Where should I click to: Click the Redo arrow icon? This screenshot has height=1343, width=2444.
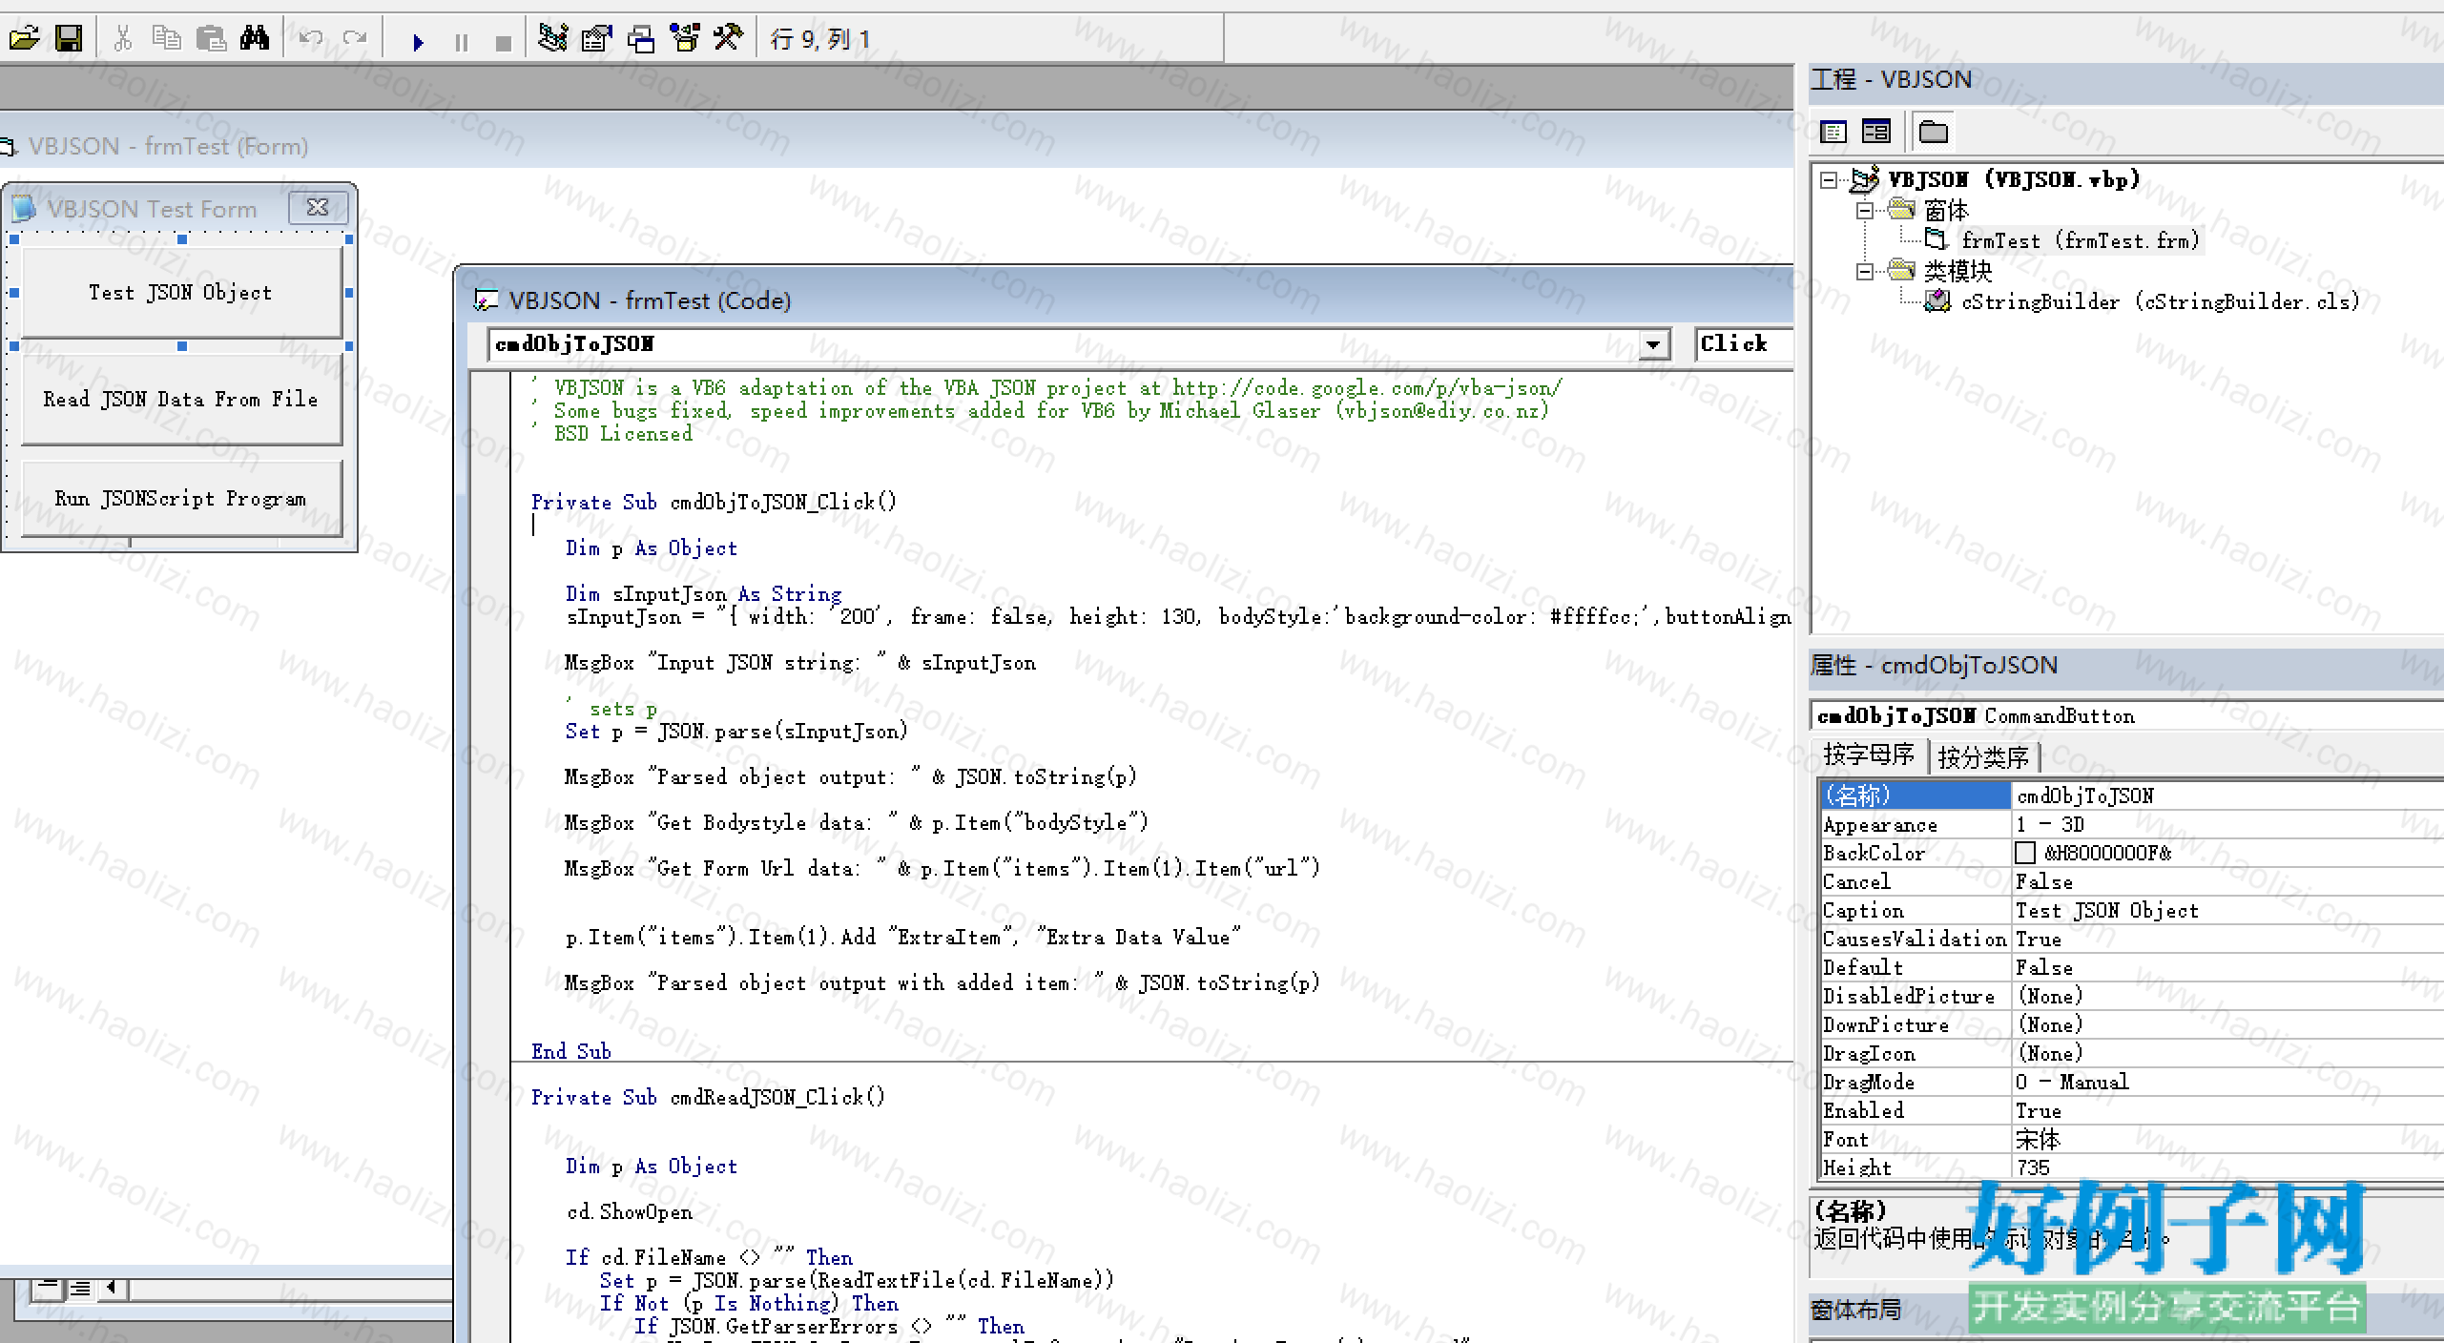coord(355,39)
